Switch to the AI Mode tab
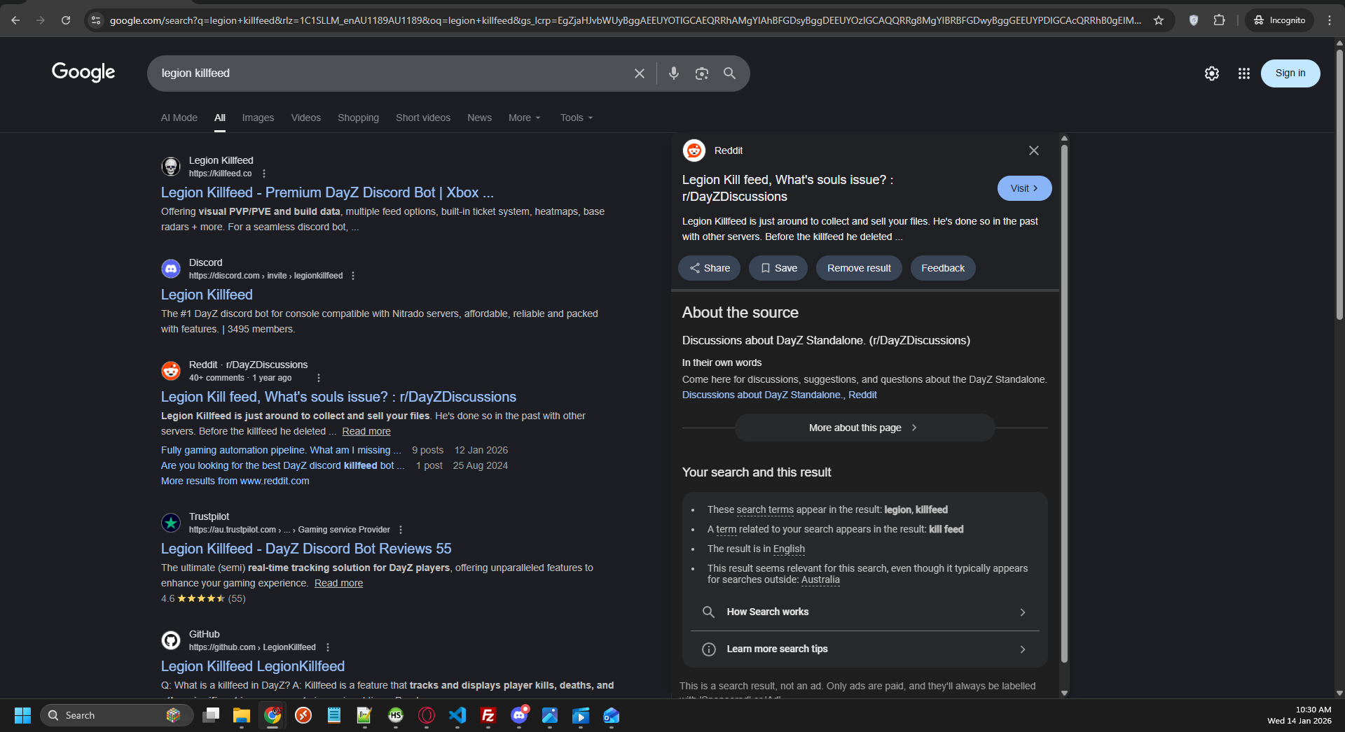The width and height of the screenshot is (1345, 732). [x=179, y=118]
